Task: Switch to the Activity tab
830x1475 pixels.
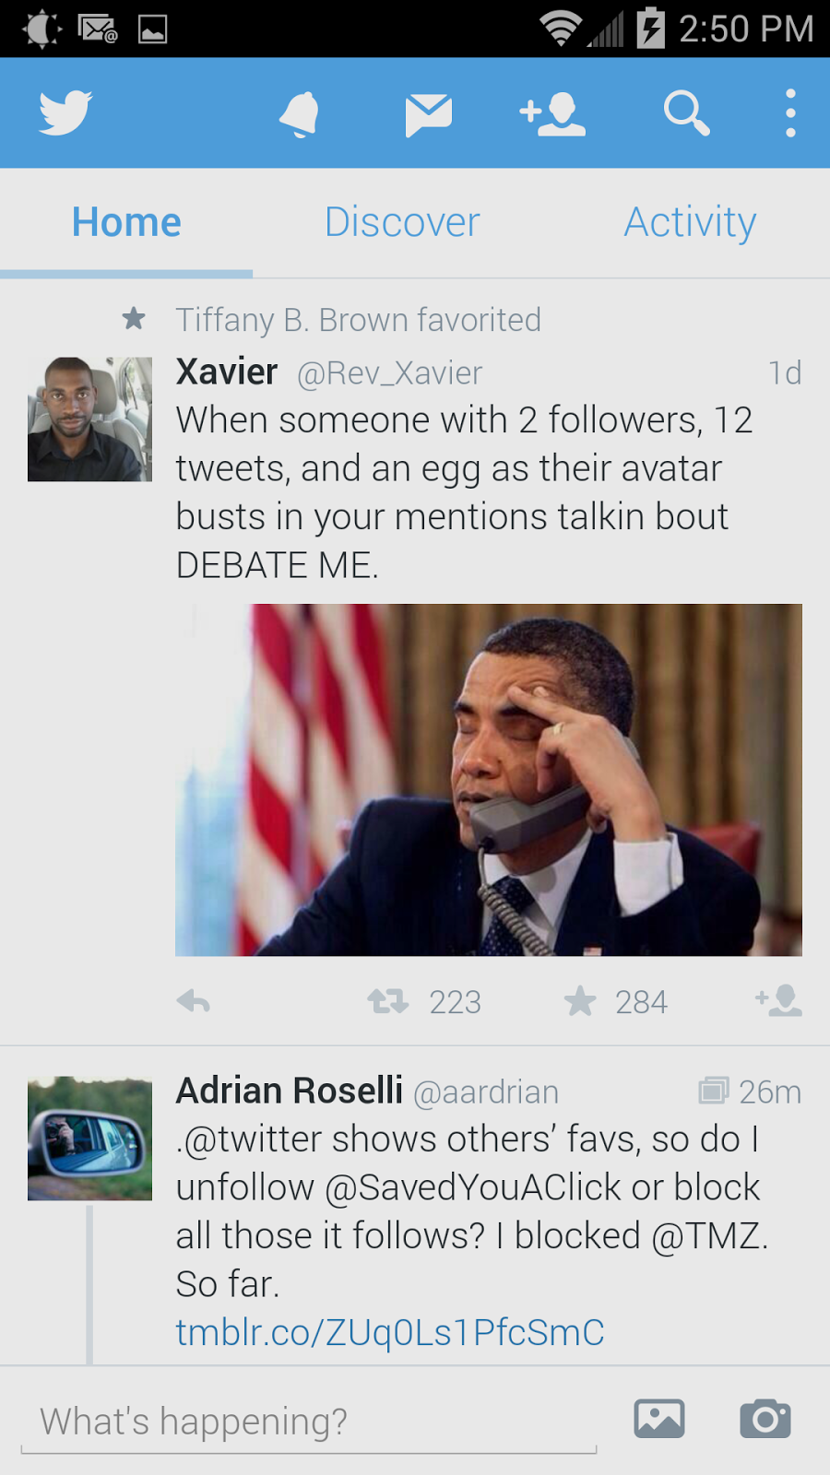Action: 690,222
